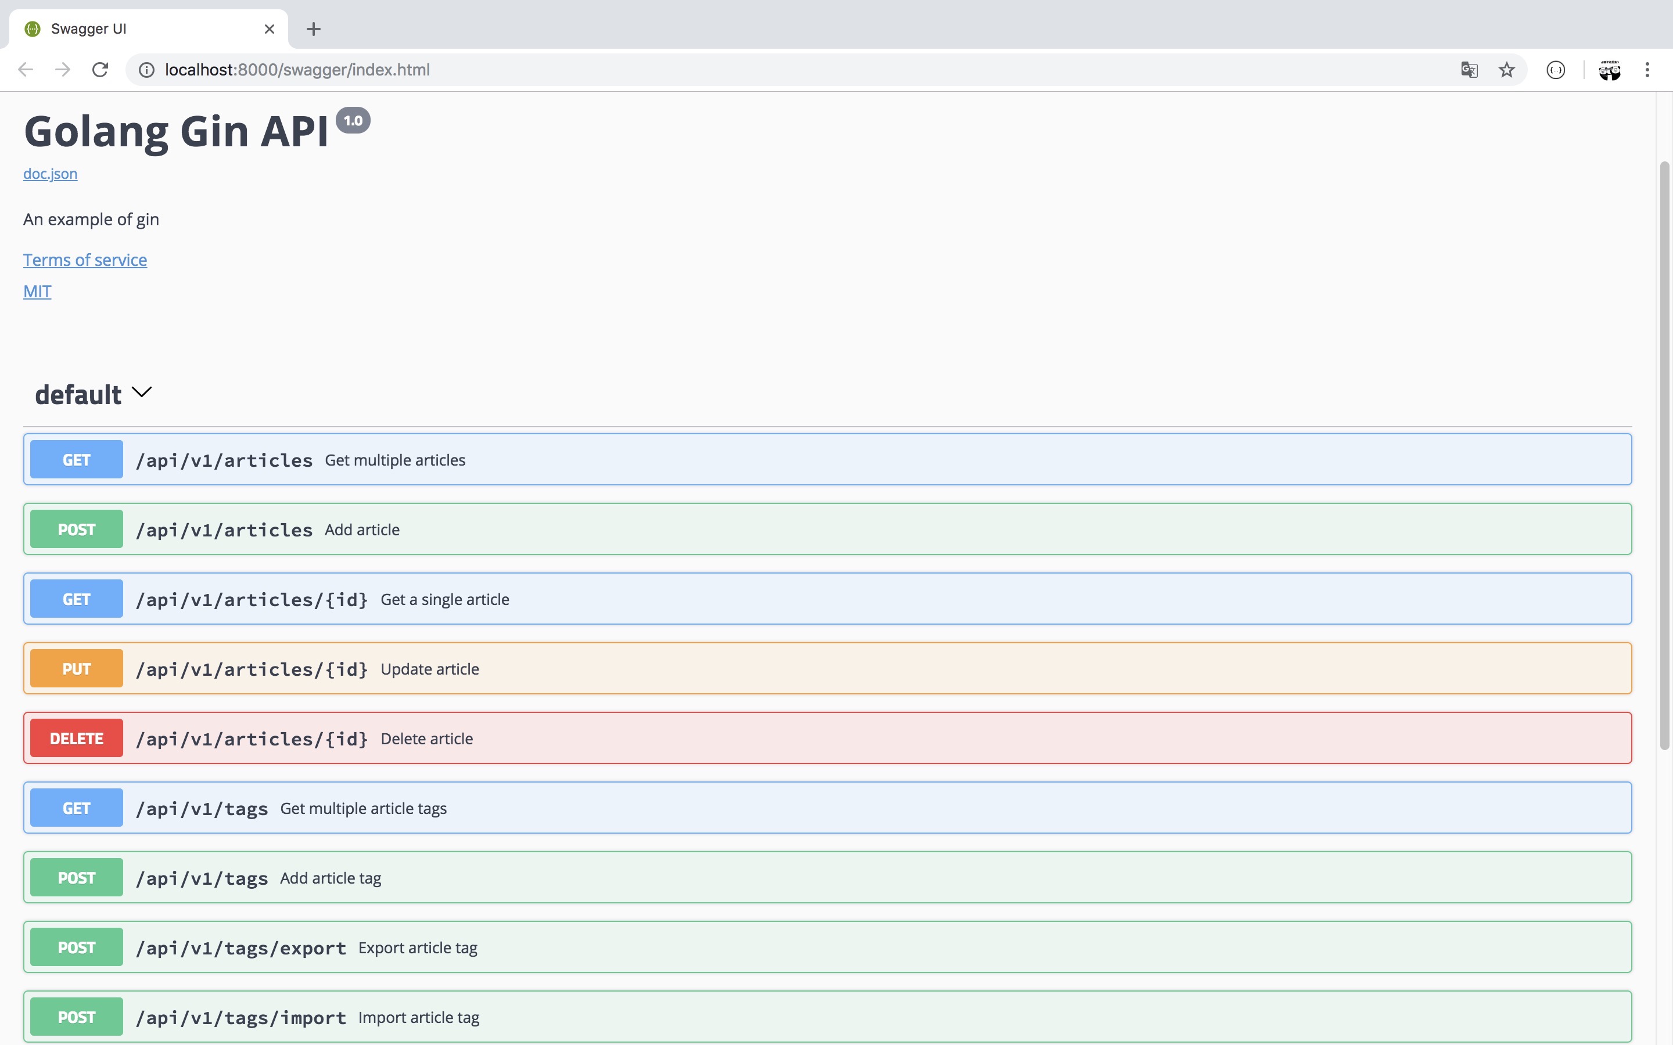Select the Swagger UI browser tab

click(138, 29)
